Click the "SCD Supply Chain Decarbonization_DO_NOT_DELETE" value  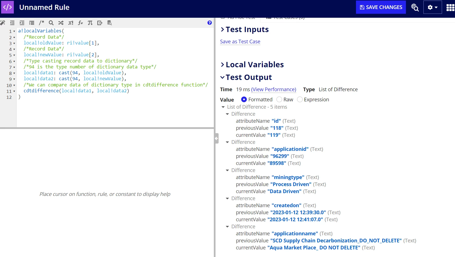(x=336, y=241)
